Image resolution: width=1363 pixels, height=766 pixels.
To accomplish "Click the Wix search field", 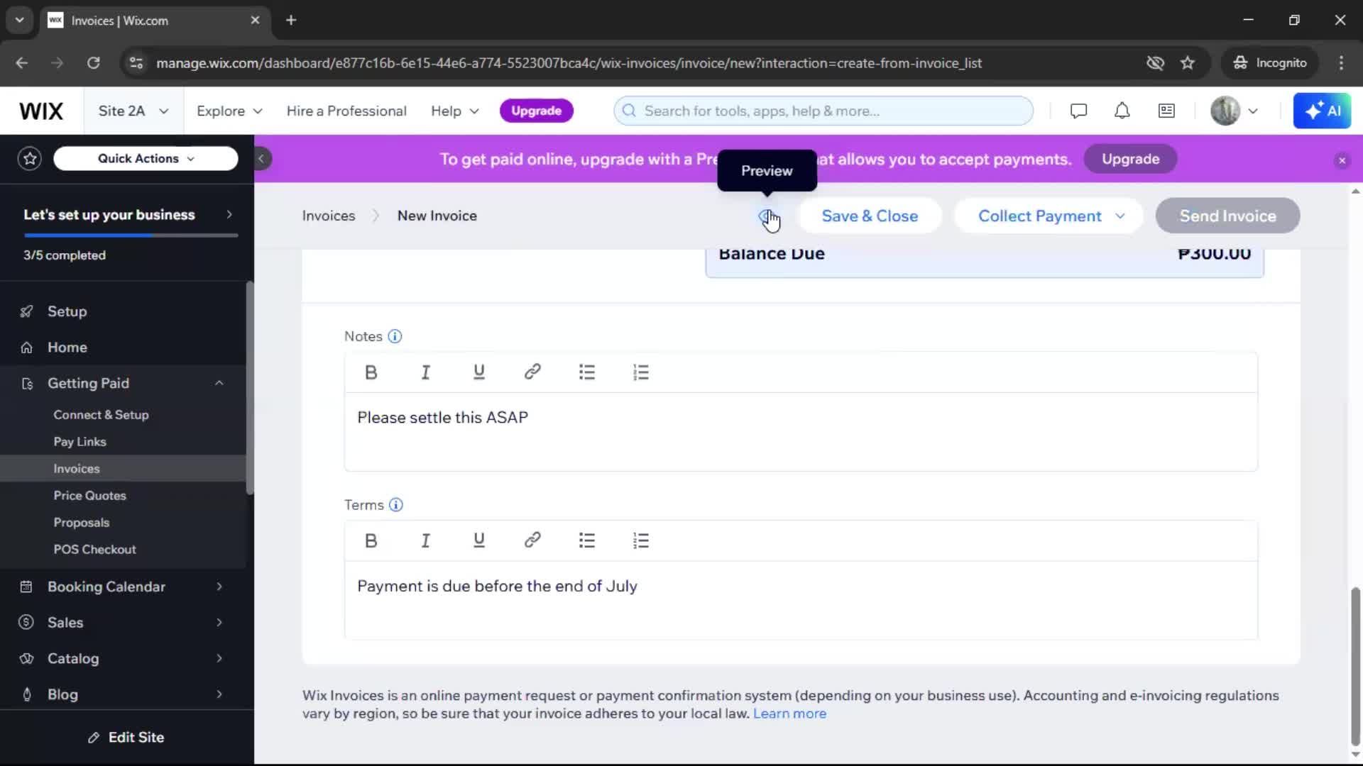I will (823, 111).
